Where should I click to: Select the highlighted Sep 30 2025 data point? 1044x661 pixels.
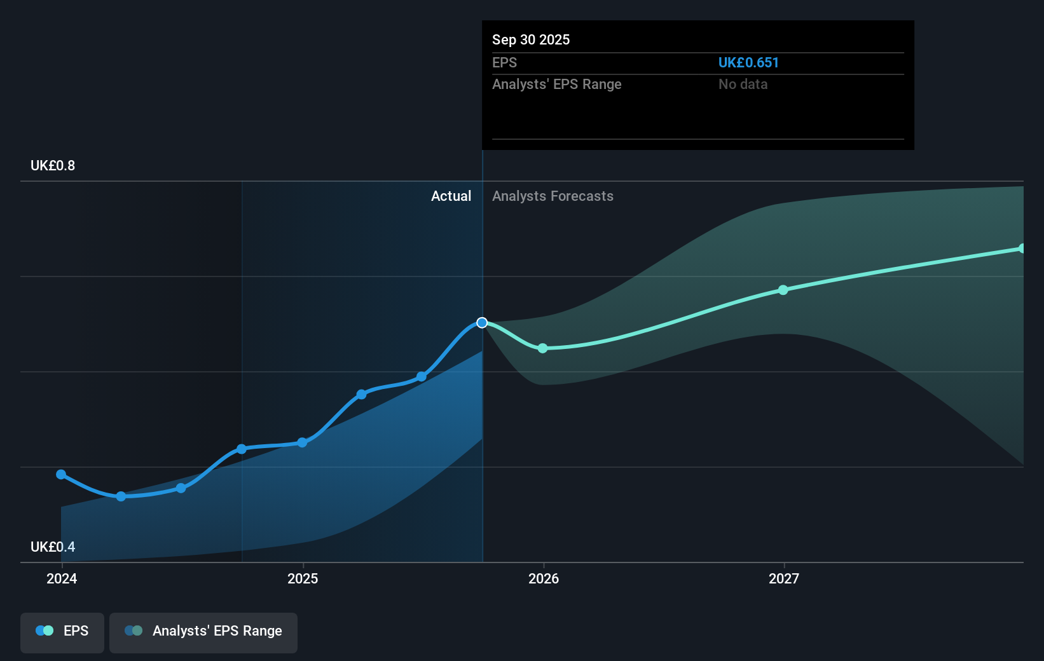tap(482, 323)
